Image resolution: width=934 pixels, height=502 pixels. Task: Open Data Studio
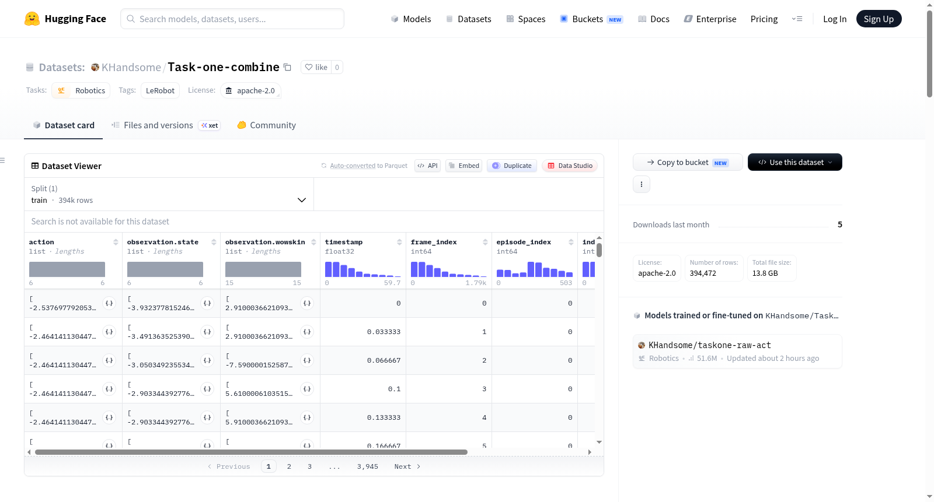tap(570, 166)
